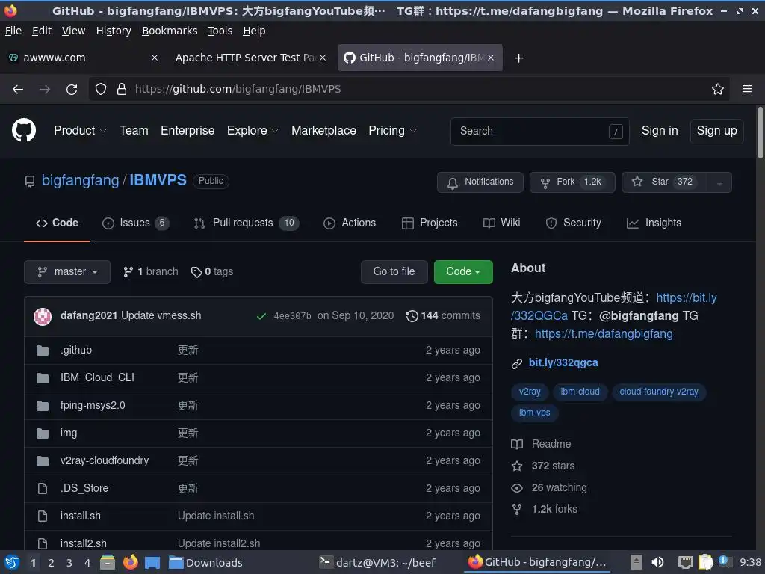Go back with the back arrow
This screenshot has width=765, height=574.
coord(18,90)
